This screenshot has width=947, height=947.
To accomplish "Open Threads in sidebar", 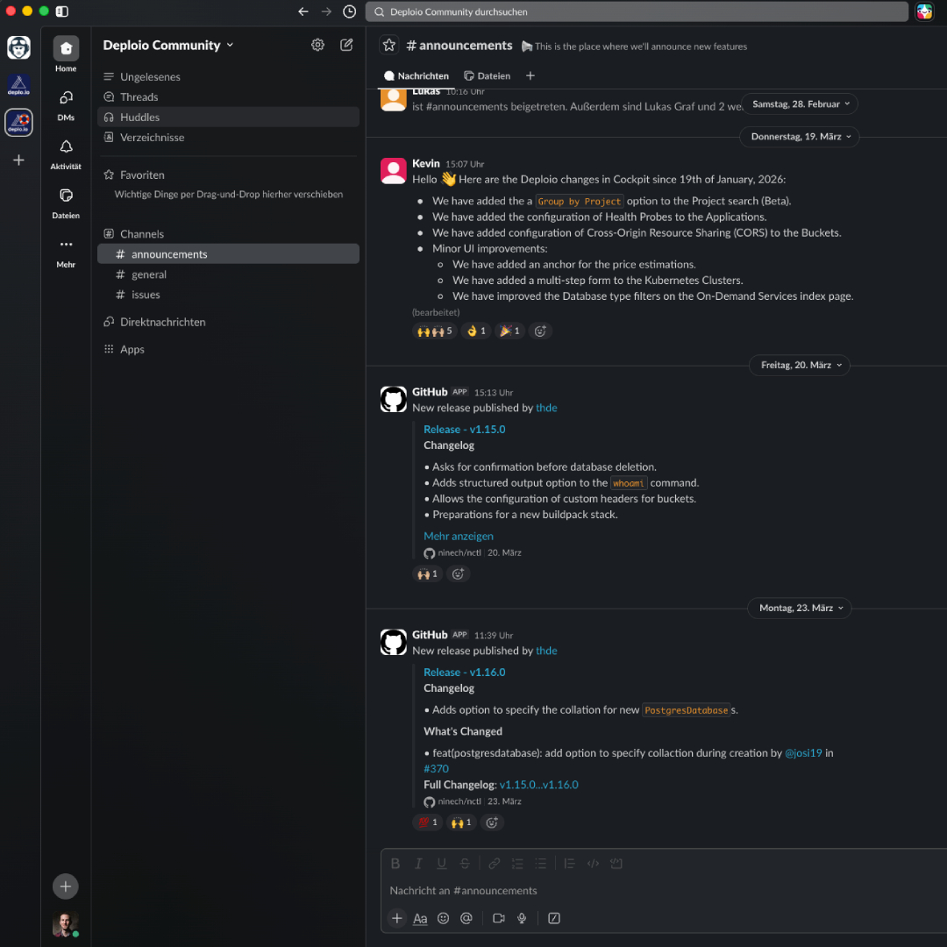I will click(228, 96).
